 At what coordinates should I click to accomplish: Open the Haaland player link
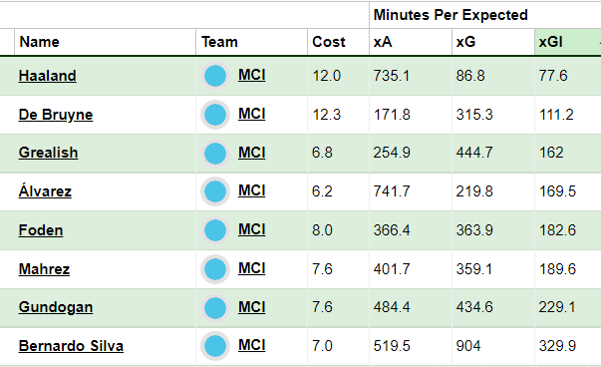point(47,76)
